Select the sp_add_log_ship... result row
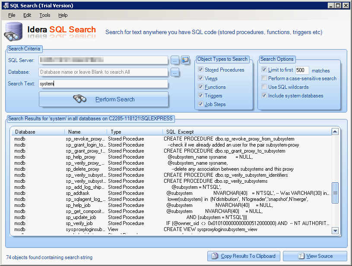Image resolution: width=352 pixels, height=266 pixels. [172, 188]
